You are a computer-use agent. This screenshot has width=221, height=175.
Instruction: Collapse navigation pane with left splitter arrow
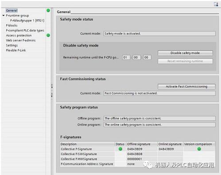coord(52,87)
